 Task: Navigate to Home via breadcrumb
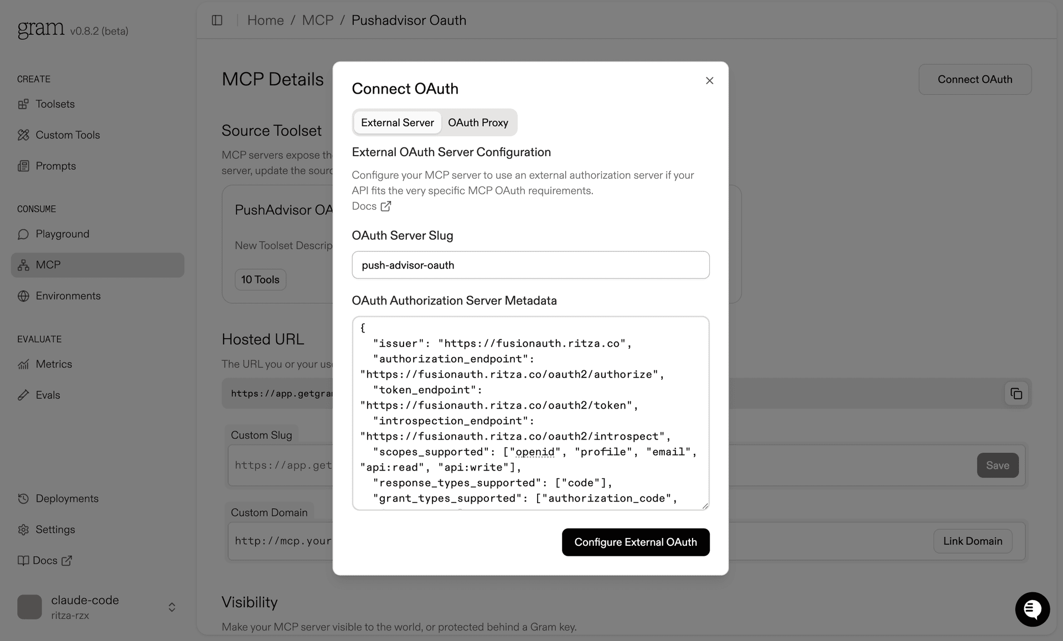(x=266, y=20)
